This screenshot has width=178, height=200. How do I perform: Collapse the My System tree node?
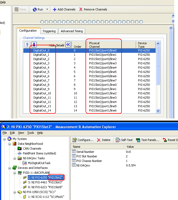pos(5,139)
